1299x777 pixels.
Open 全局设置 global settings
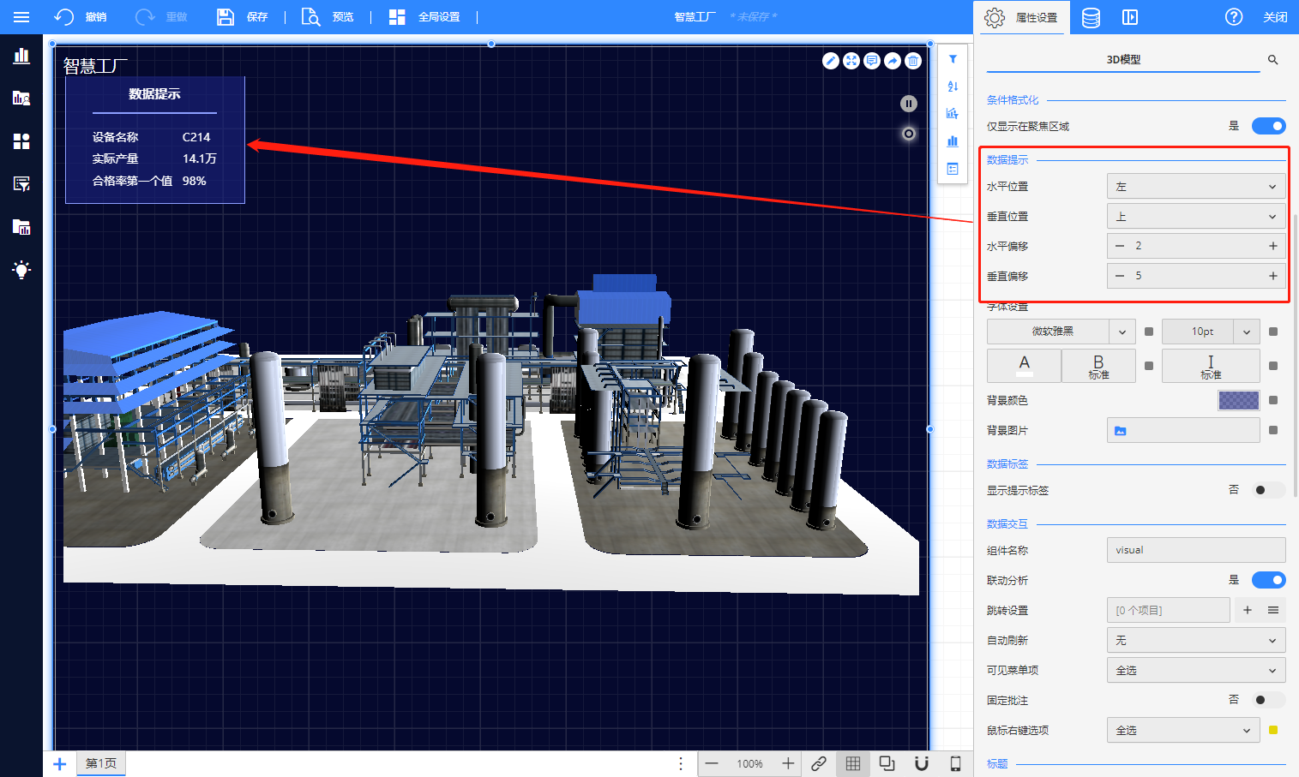click(424, 17)
